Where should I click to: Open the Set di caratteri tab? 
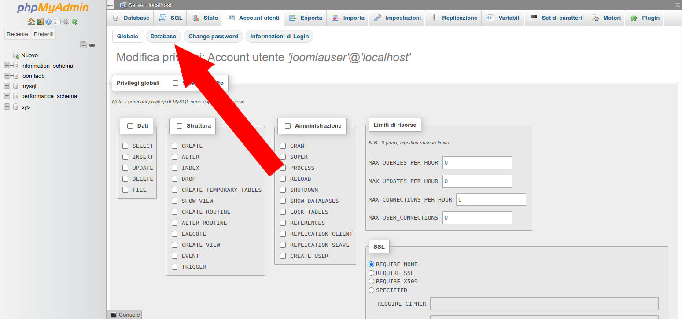point(556,18)
